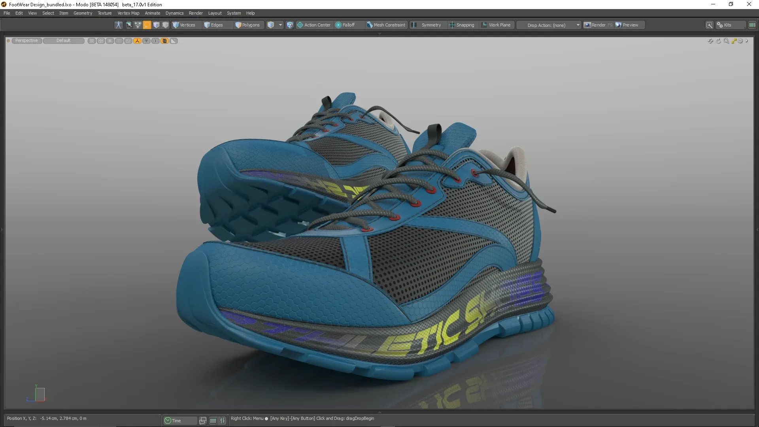Click the Position X, Y, Z readout
The width and height of the screenshot is (759, 427).
click(x=47, y=418)
